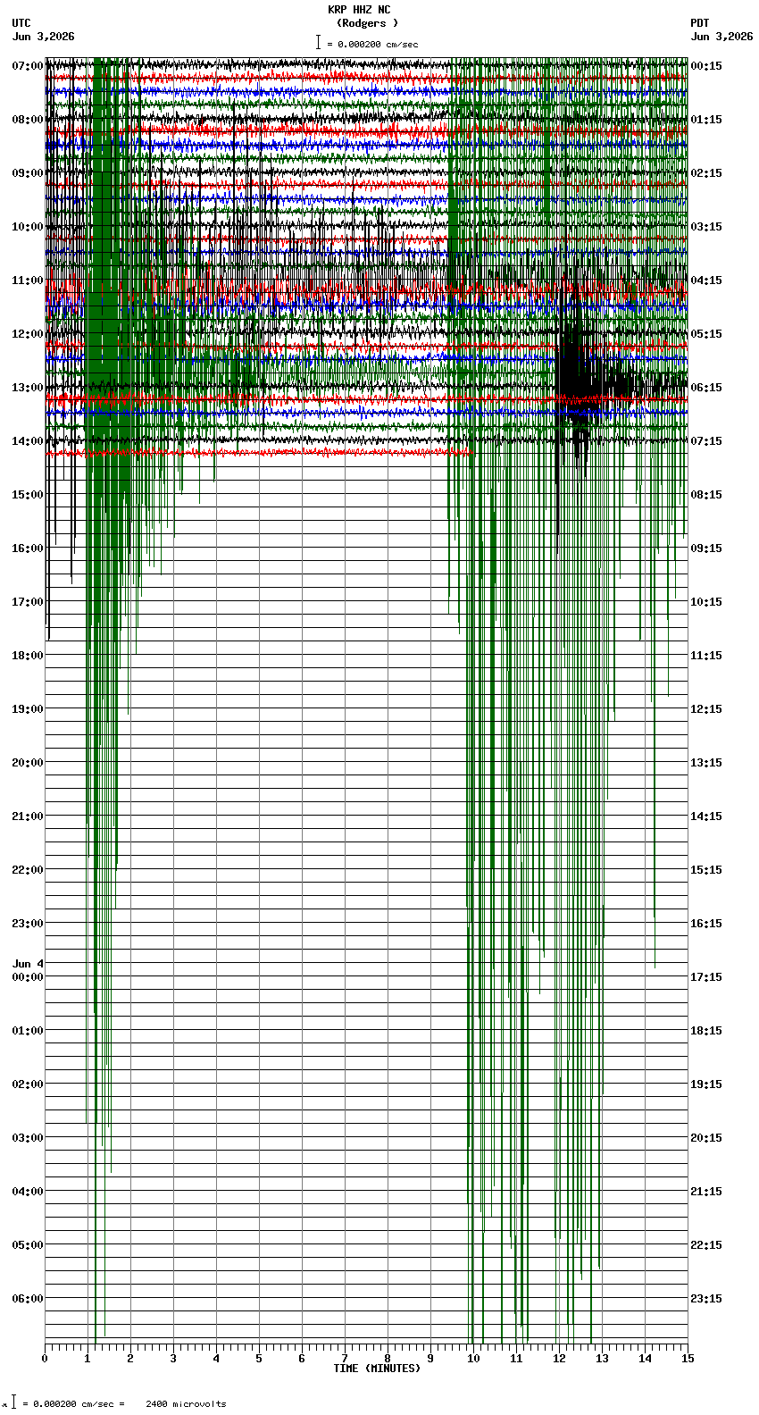Click the 08:00 UTC time label
The height and width of the screenshot is (1415, 759).
(x=28, y=120)
